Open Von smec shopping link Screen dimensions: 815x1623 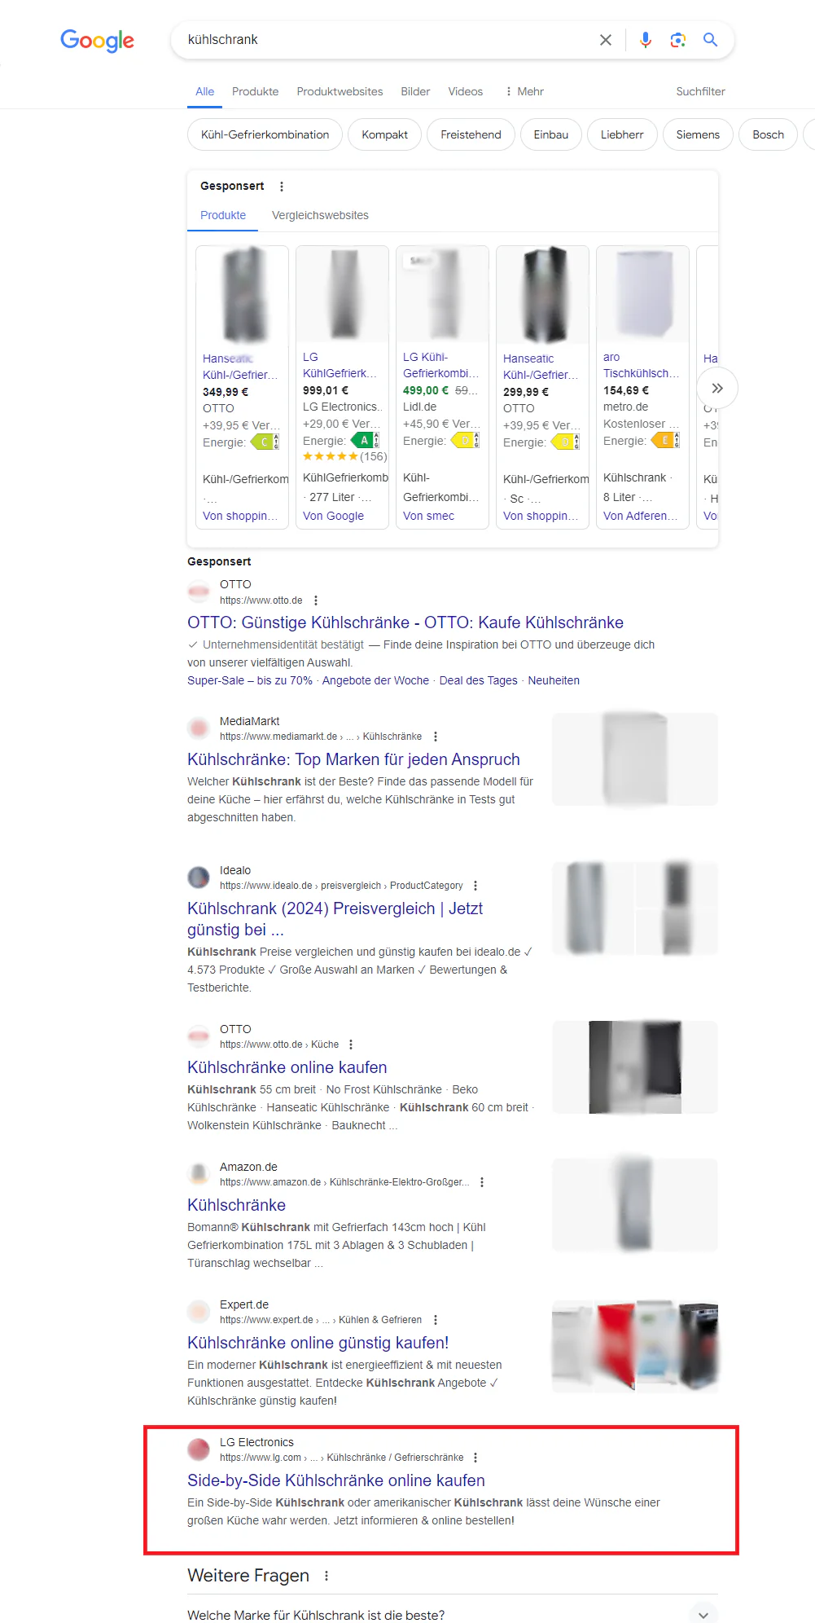click(x=428, y=516)
